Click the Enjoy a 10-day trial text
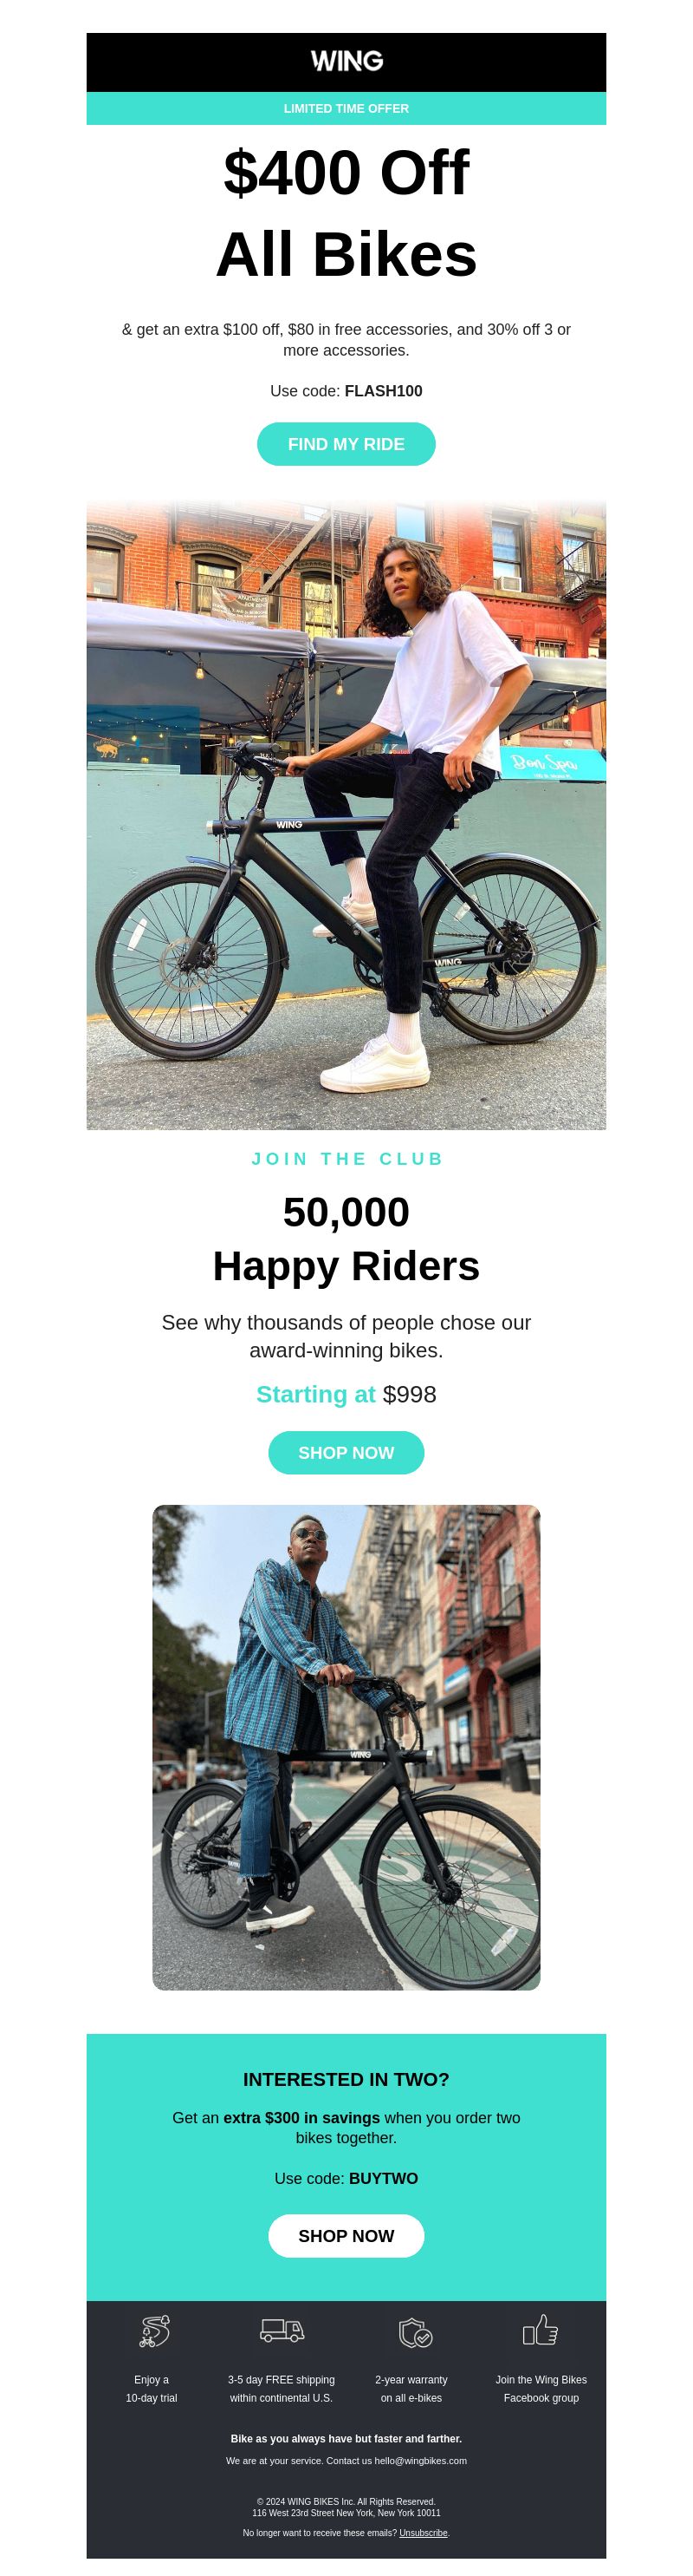The width and height of the screenshot is (693, 2576). pyautogui.click(x=152, y=2388)
